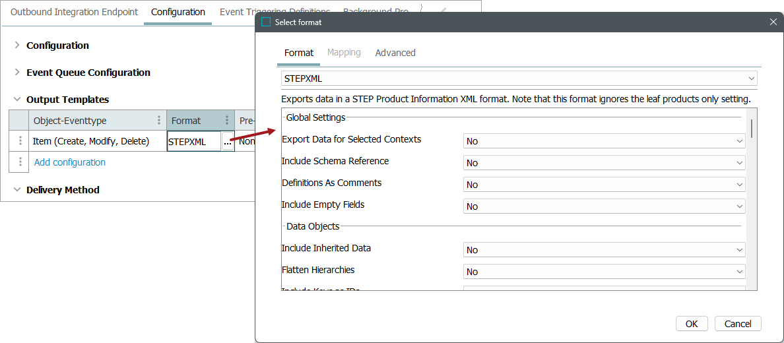
Task: Open Object-Eventtype column options menu
Action: pyautogui.click(x=159, y=121)
